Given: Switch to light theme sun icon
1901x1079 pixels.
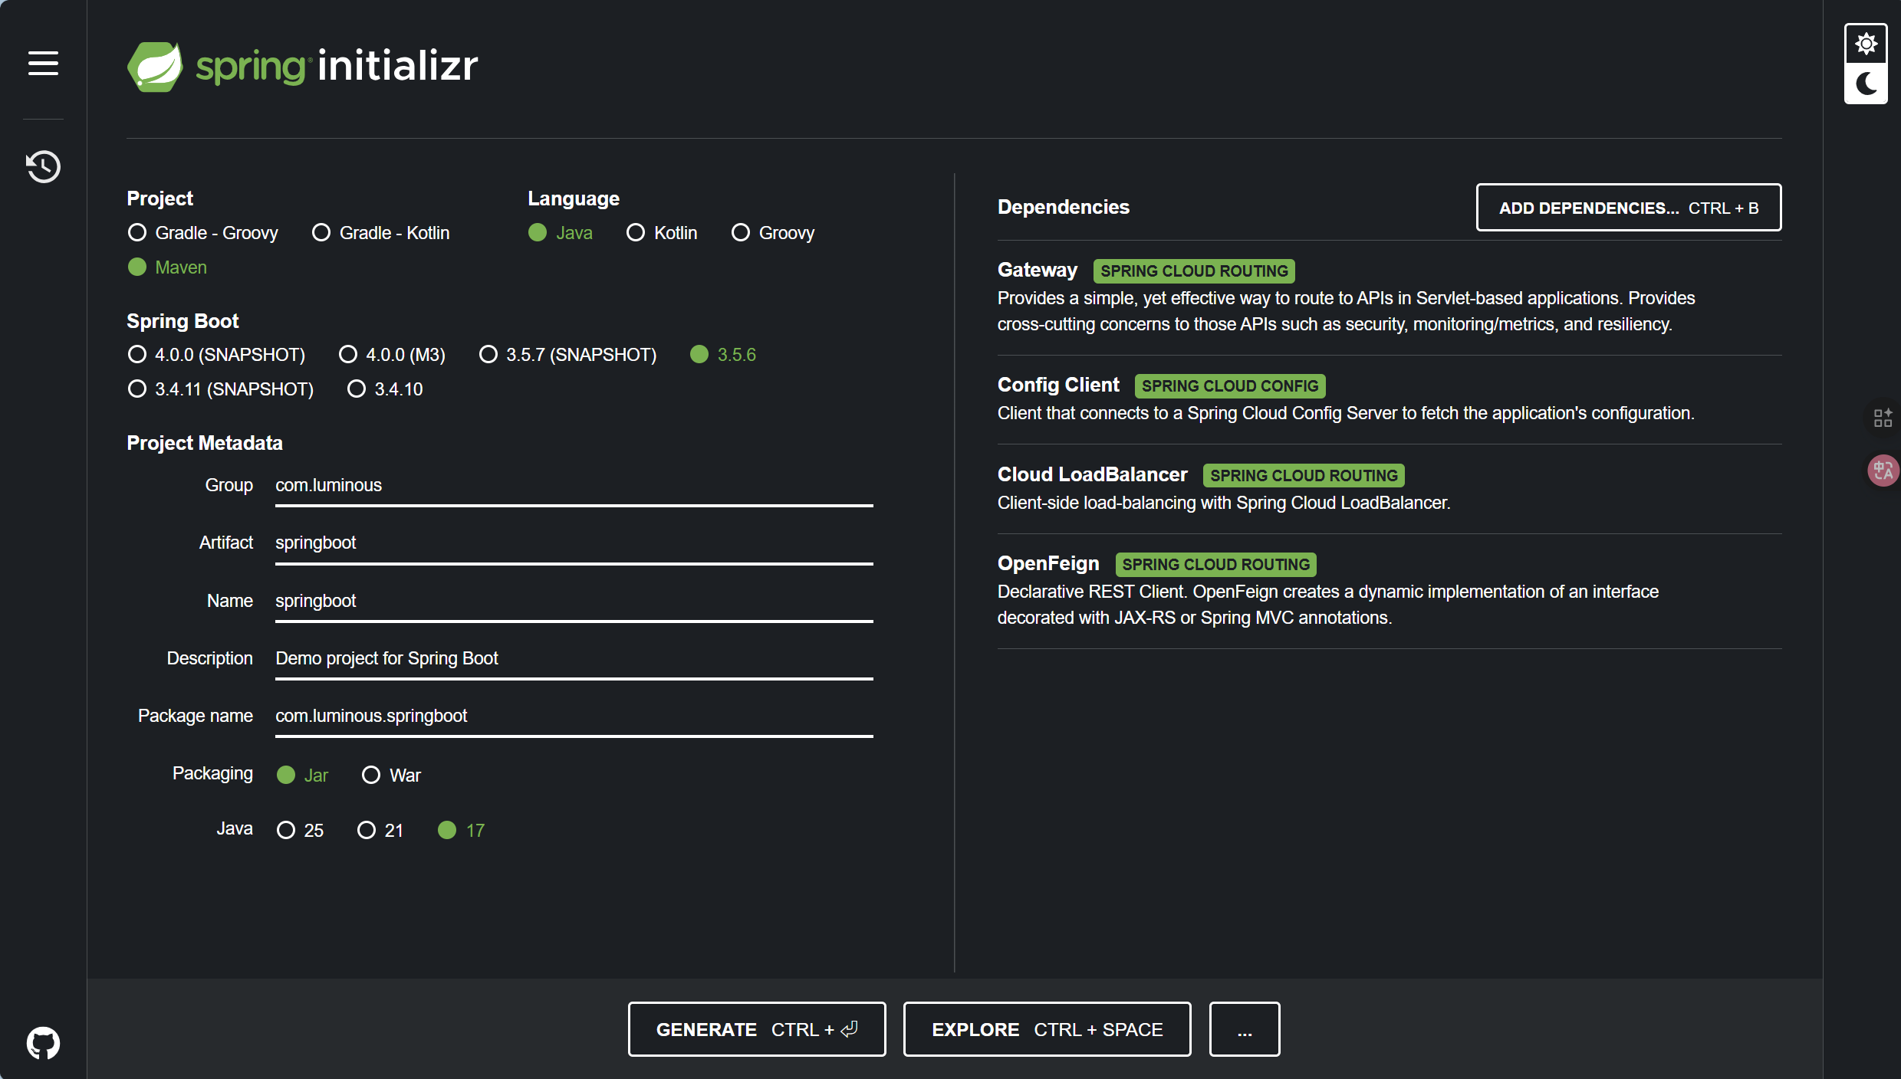Looking at the screenshot, I should [x=1866, y=44].
